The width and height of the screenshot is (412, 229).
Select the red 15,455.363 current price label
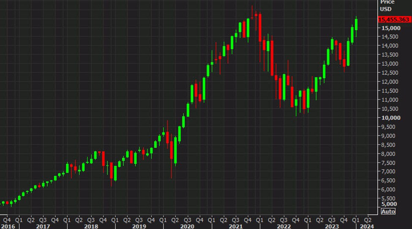(394, 19)
